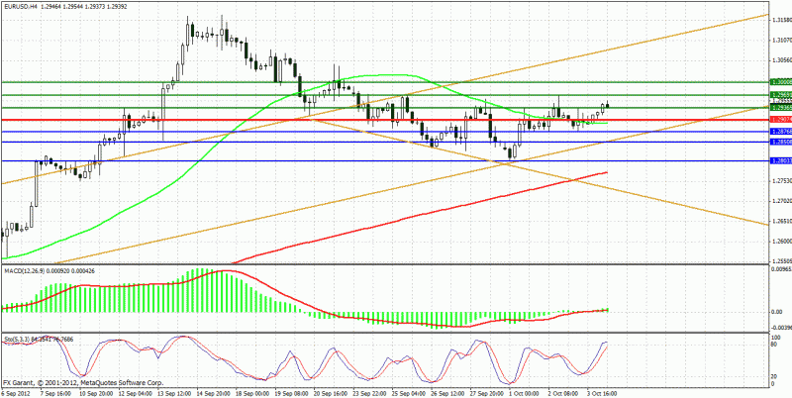Viewport: 792px width, 398px height.
Task: Click the 6 Sep 2012 time axis label
Action: (16, 392)
